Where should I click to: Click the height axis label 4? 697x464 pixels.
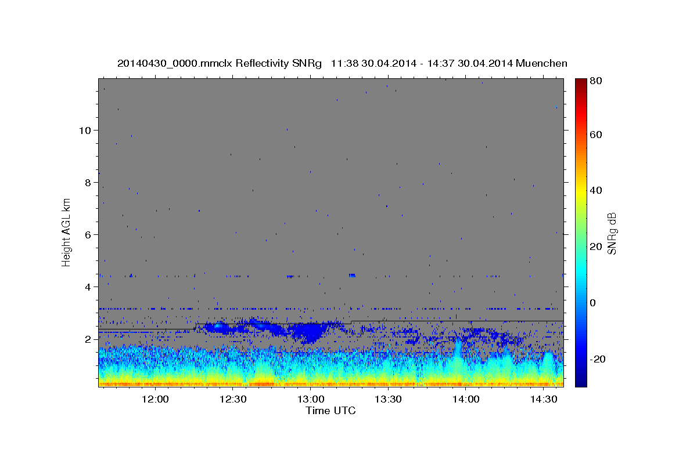(87, 287)
